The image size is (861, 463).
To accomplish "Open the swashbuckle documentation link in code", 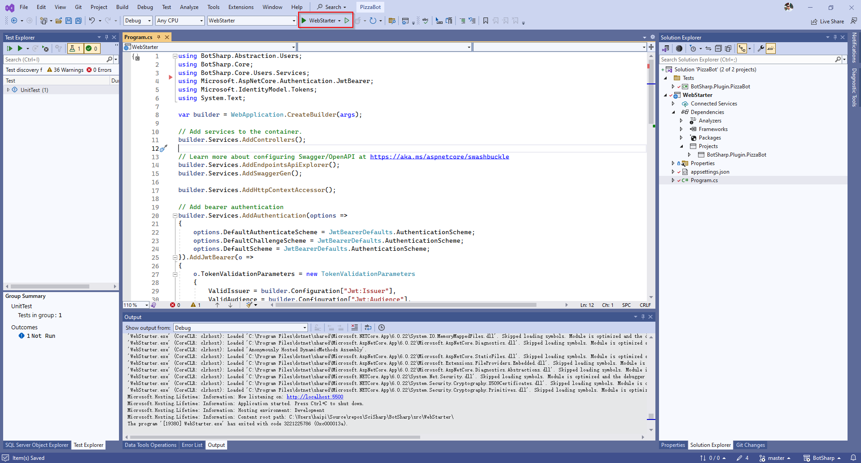I will (x=439, y=157).
